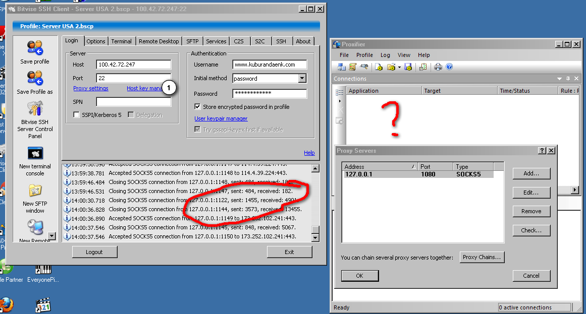The image size is (586, 314).
Task: Expand the Initial method dropdown
Action: pyautogui.click(x=302, y=79)
